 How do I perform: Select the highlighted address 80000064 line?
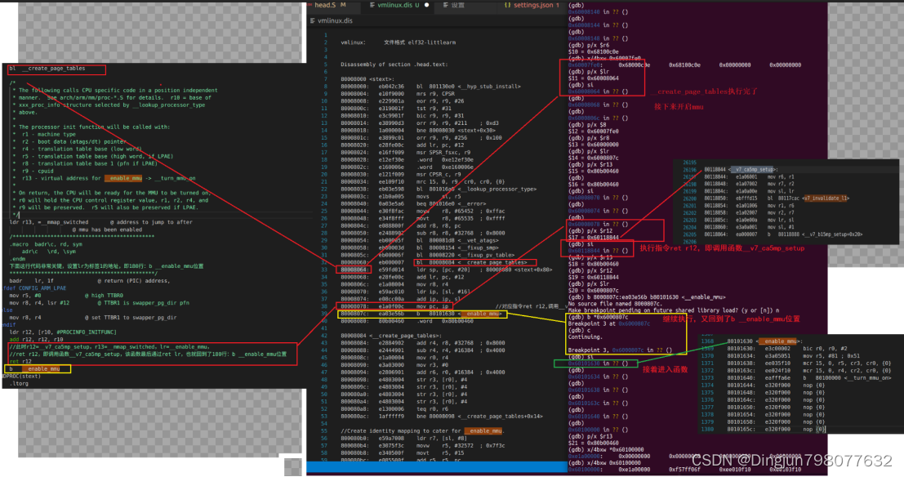pyautogui.click(x=354, y=270)
